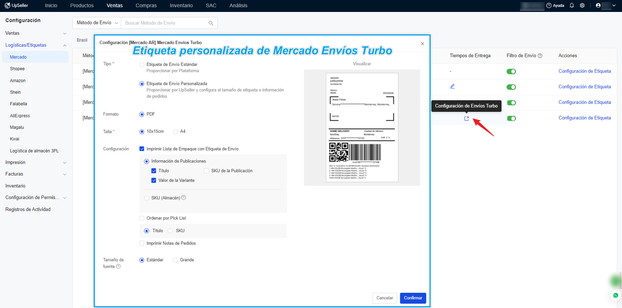The image size is (622, 308).
Task: Expand Impresión section in sidebar
Action: point(65,163)
